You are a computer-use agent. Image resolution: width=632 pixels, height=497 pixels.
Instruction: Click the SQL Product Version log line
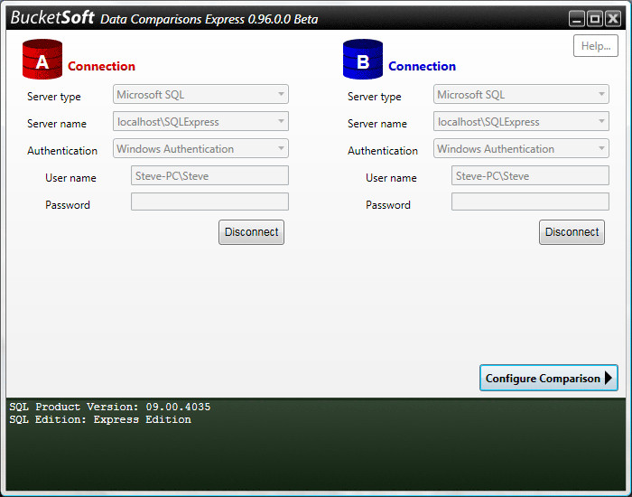click(109, 407)
